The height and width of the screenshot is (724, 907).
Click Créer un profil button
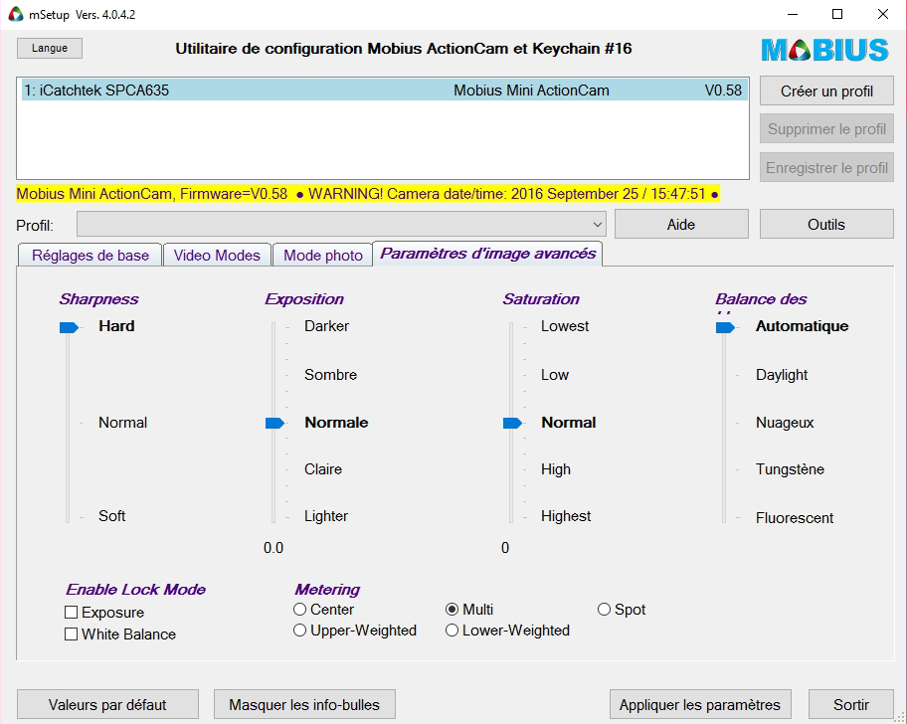pyautogui.click(x=826, y=91)
